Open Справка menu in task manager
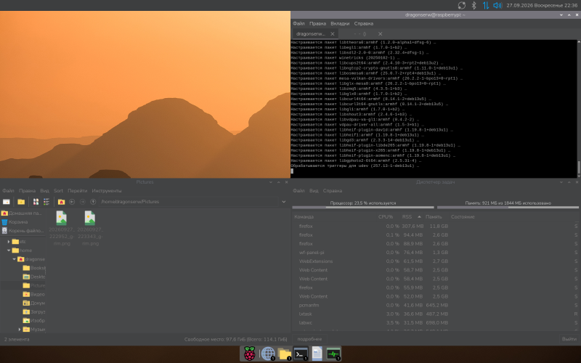The image size is (581, 363). click(x=333, y=191)
